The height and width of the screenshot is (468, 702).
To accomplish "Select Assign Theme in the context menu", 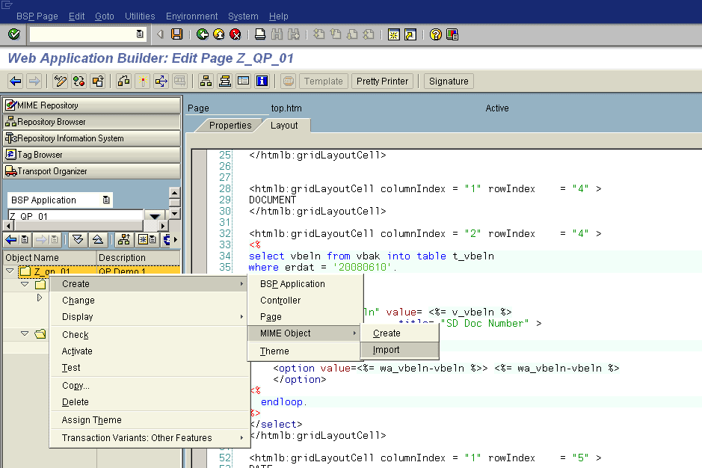I will (x=149, y=419).
